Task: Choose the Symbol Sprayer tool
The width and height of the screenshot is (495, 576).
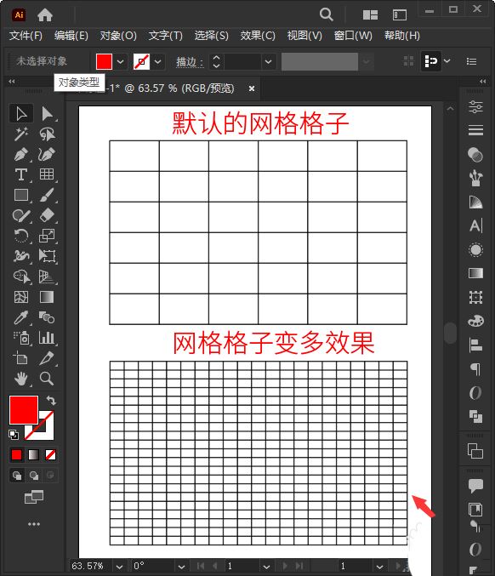Action: [x=21, y=338]
